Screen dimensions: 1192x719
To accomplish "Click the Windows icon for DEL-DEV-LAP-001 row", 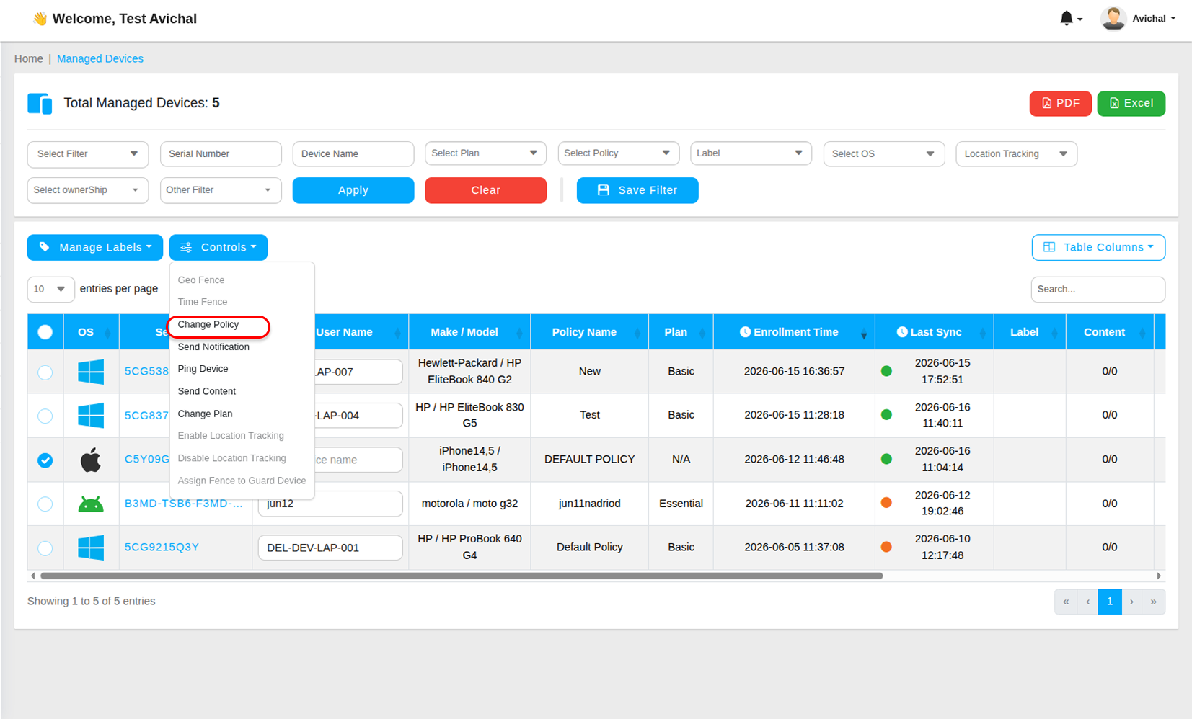I will (91, 548).
